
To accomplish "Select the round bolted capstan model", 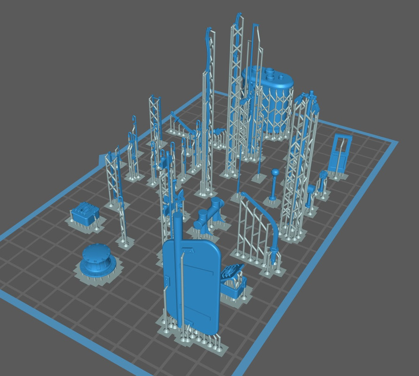I will click(98, 261).
